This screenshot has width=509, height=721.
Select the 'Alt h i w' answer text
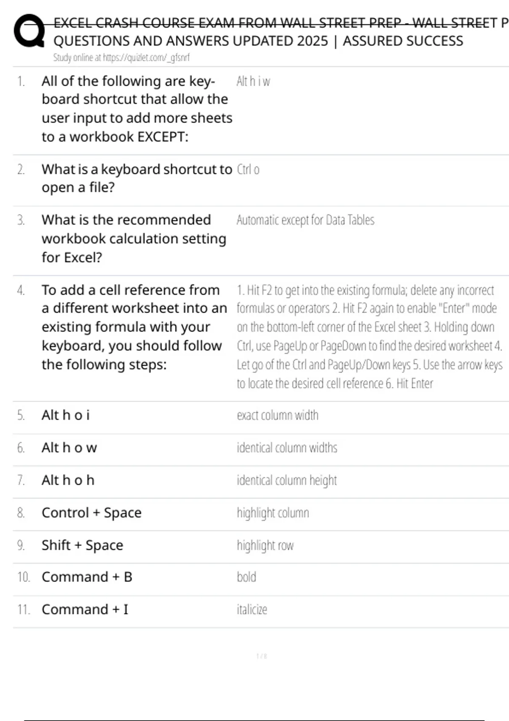(253, 81)
